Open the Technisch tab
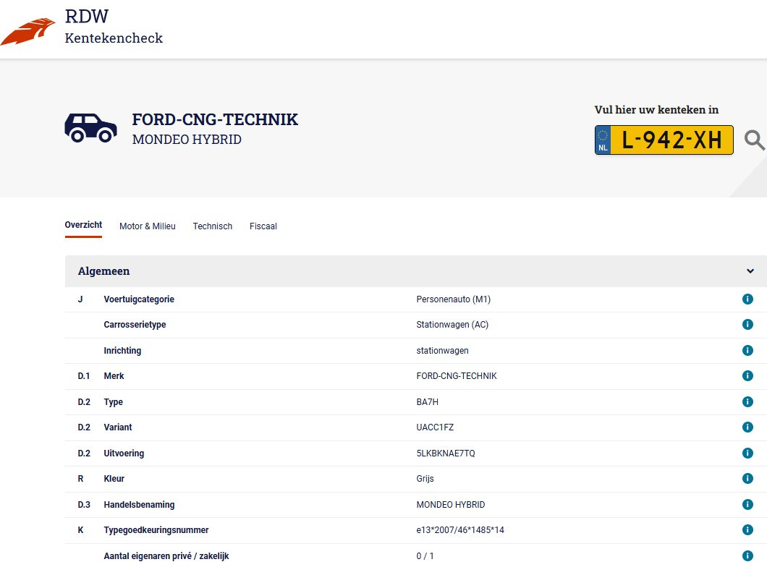The height and width of the screenshot is (575, 767). point(212,226)
